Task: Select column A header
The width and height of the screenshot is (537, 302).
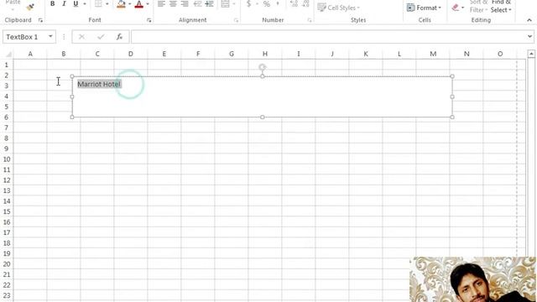Action: [x=30, y=54]
